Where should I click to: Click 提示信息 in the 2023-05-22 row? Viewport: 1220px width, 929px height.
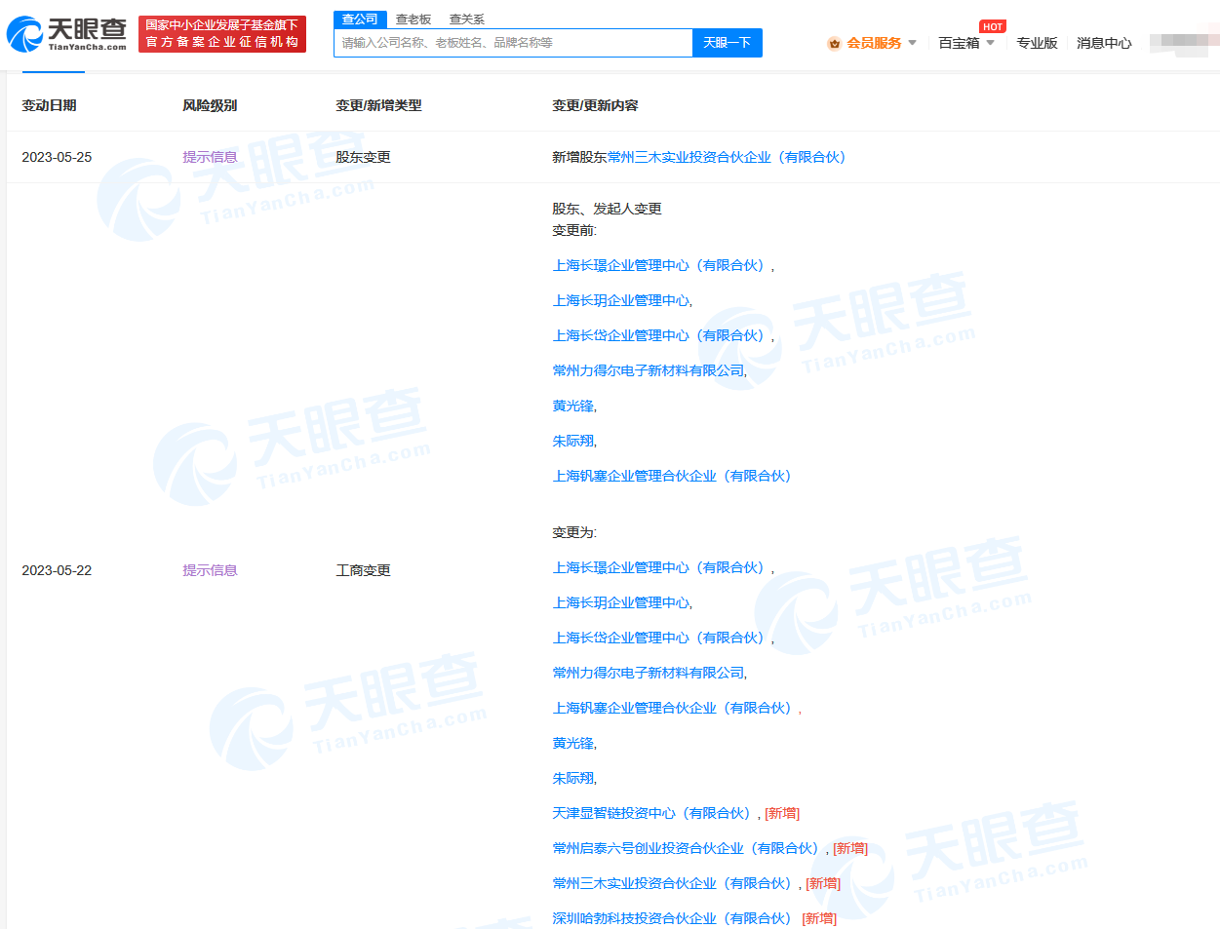pos(210,570)
